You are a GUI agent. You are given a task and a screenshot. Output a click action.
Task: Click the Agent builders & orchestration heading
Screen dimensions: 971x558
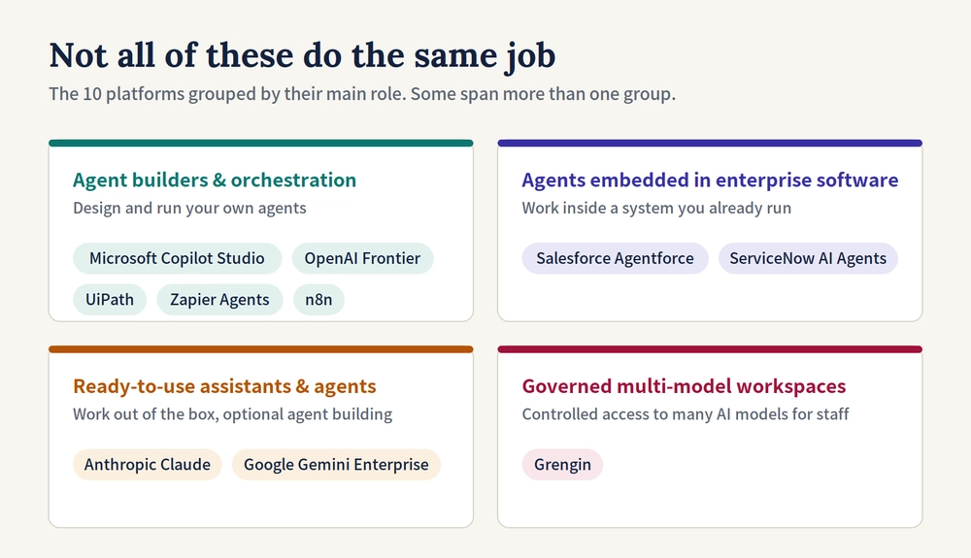[x=215, y=180]
